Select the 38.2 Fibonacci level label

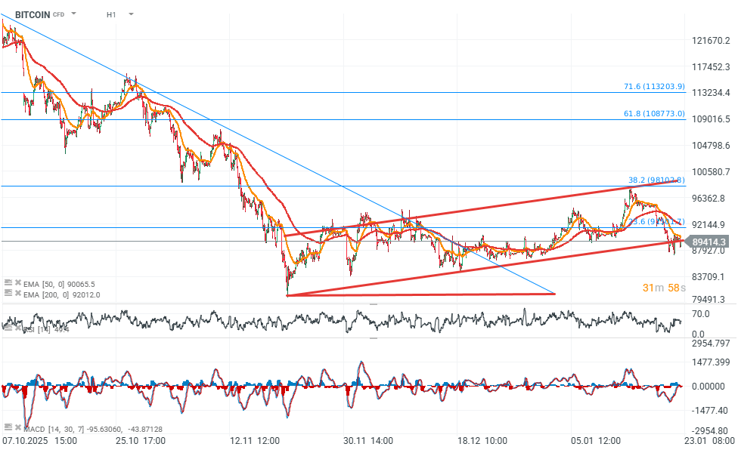(x=656, y=180)
